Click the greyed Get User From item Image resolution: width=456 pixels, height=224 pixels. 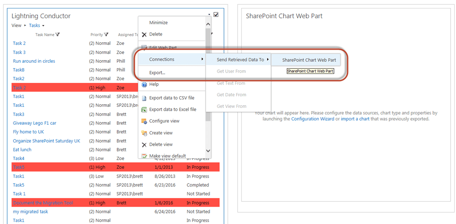coord(231,71)
